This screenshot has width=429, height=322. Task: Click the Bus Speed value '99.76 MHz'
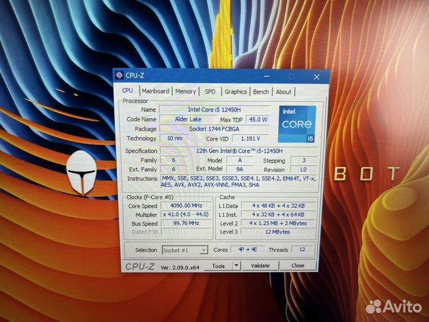tap(186, 223)
